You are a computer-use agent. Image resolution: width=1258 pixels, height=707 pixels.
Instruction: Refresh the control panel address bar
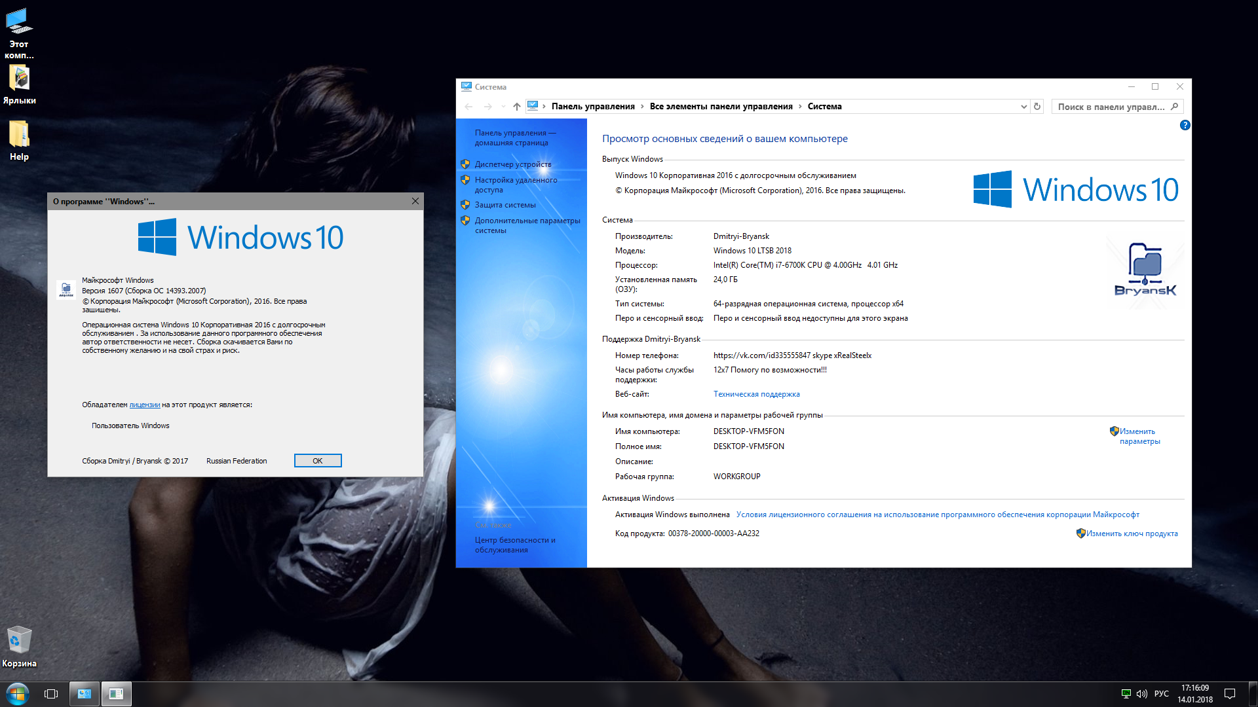1037,107
